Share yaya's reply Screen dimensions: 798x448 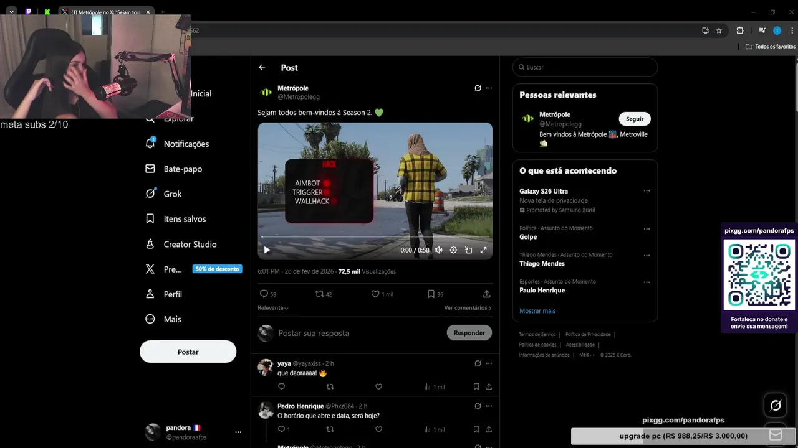tap(489, 387)
